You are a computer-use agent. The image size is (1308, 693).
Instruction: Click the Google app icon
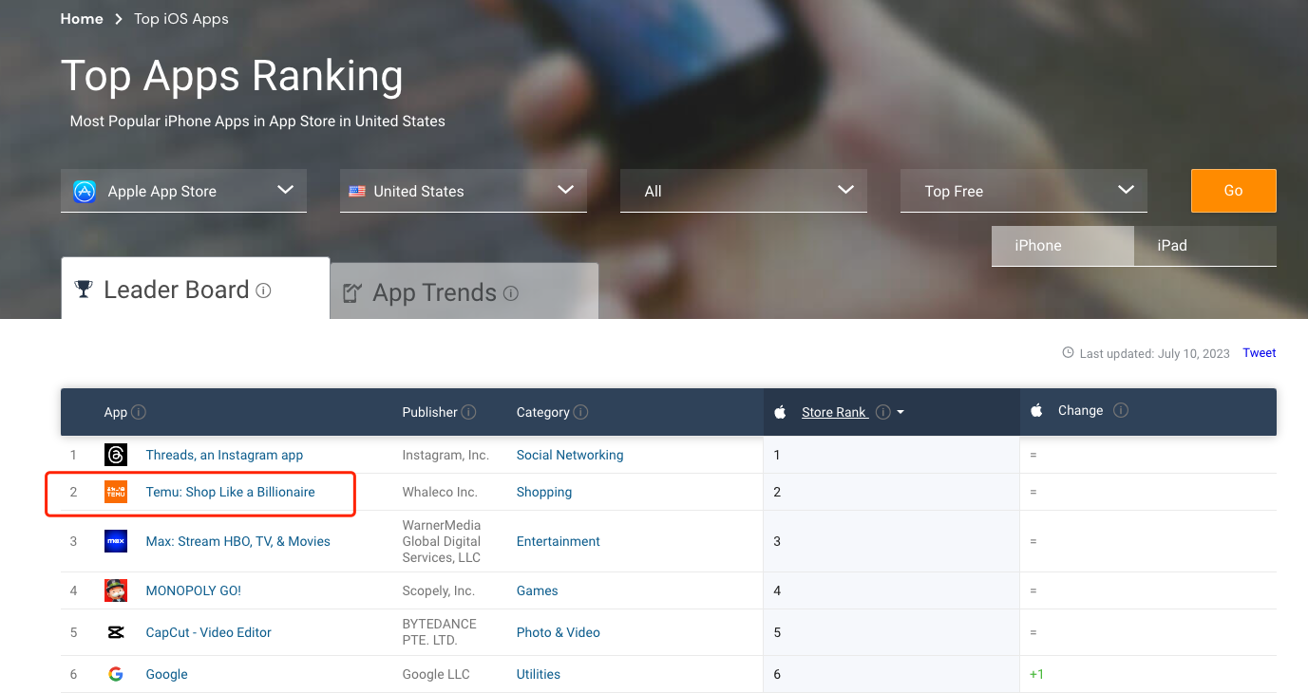pos(116,674)
